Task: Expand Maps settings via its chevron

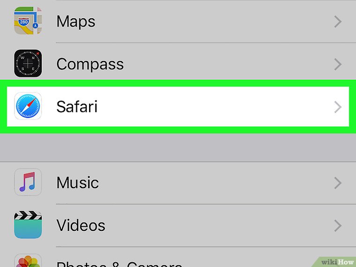Action: (x=337, y=22)
